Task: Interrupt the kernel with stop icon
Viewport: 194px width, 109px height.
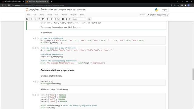Action: coord(63,19)
